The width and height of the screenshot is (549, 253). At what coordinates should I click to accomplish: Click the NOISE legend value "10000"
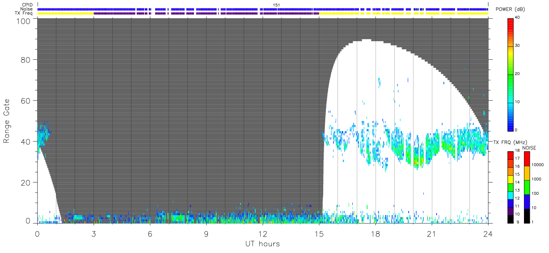(x=537, y=165)
